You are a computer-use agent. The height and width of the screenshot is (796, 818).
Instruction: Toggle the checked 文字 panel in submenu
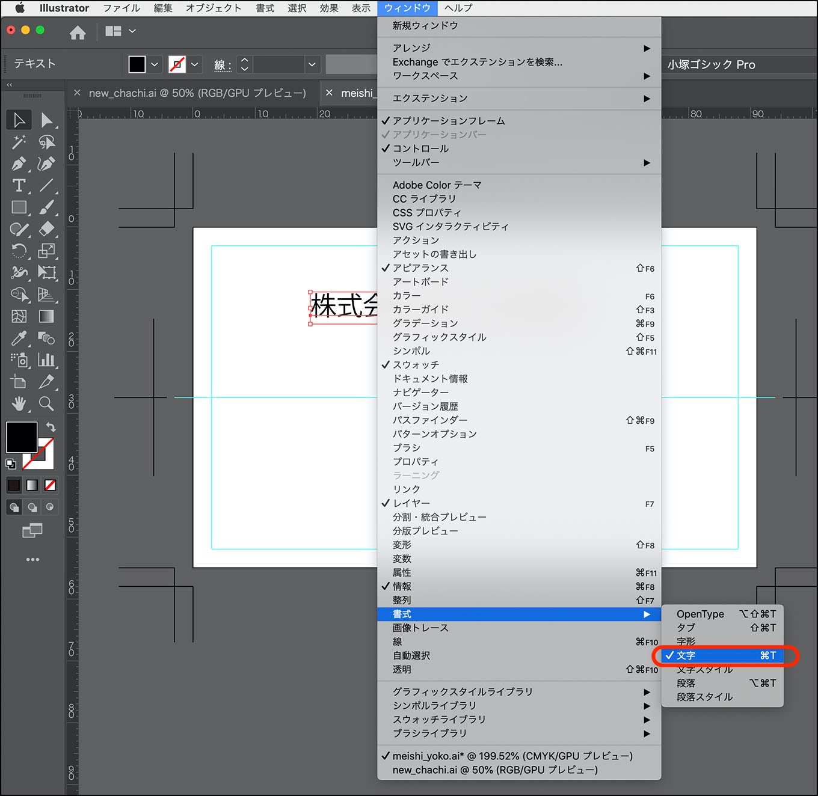(722, 655)
